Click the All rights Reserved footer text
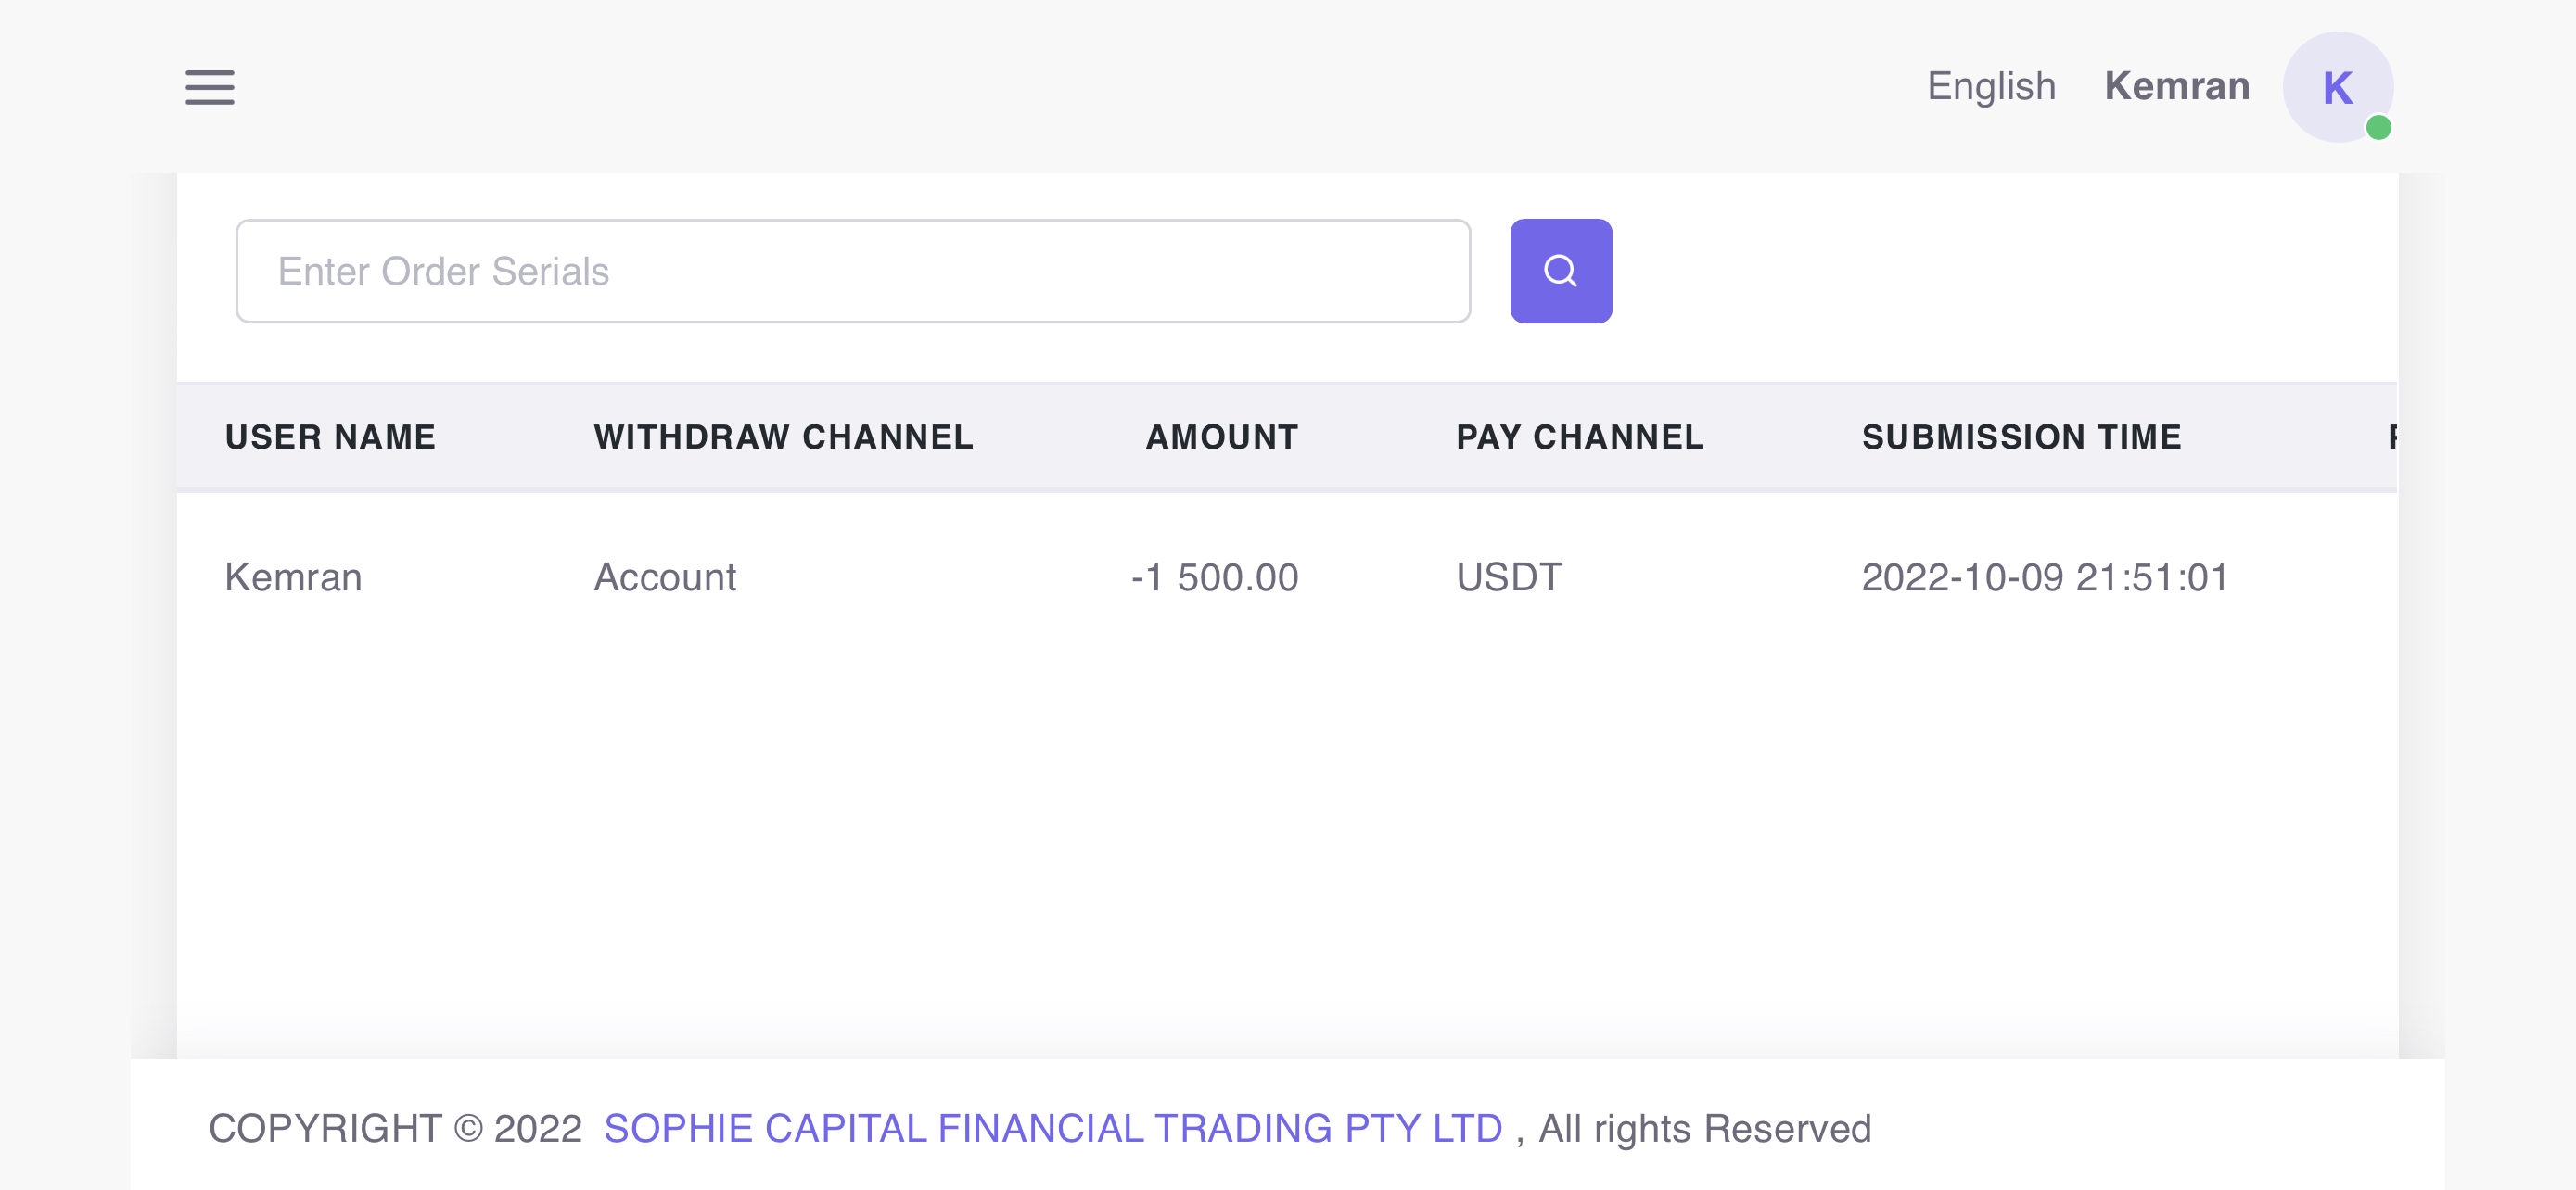2576x1190 pixels. coord(1704,1128)
